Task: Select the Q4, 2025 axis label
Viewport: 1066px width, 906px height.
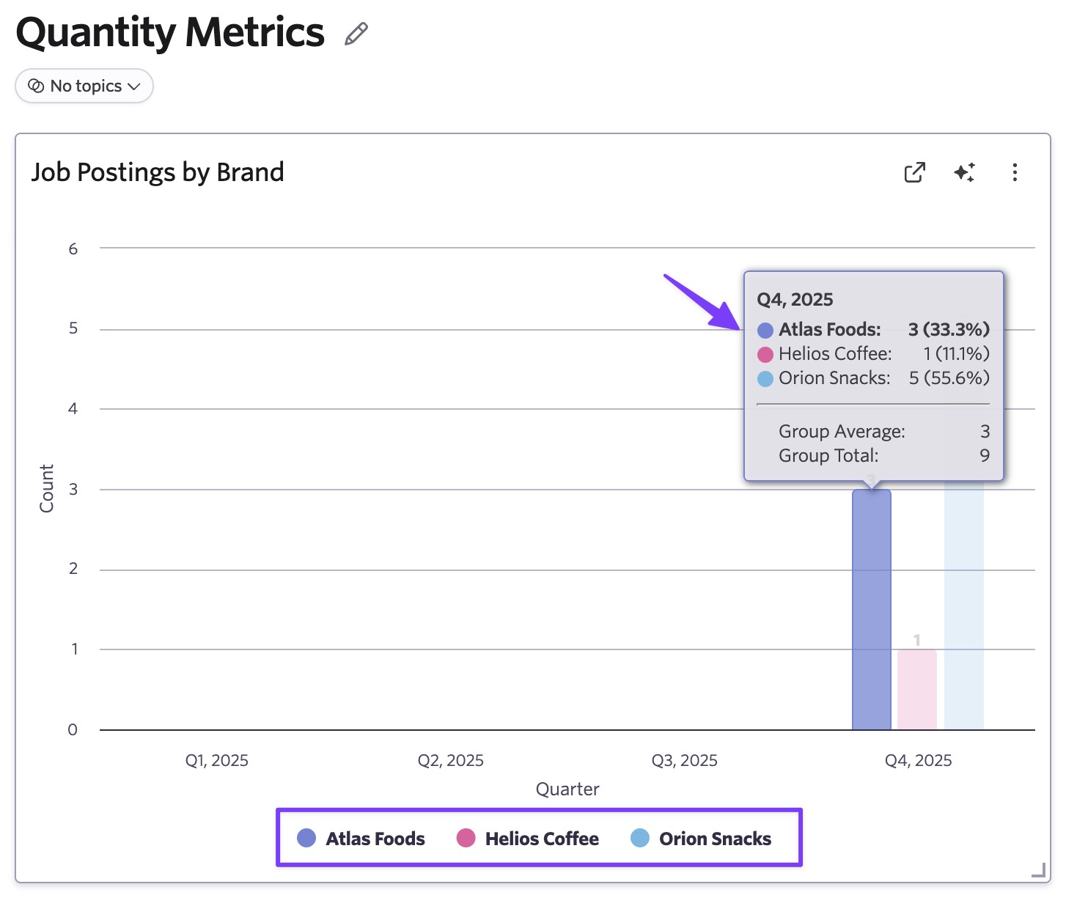Action: pyautogui.click(x=918, y=760)
